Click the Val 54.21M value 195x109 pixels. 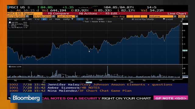152,10
